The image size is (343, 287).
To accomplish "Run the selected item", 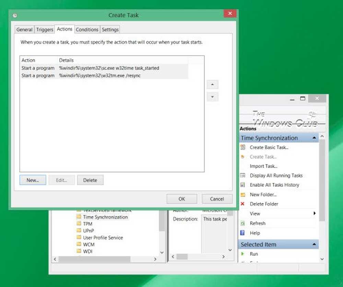I will pyautogui.click(x=254, y=254).
